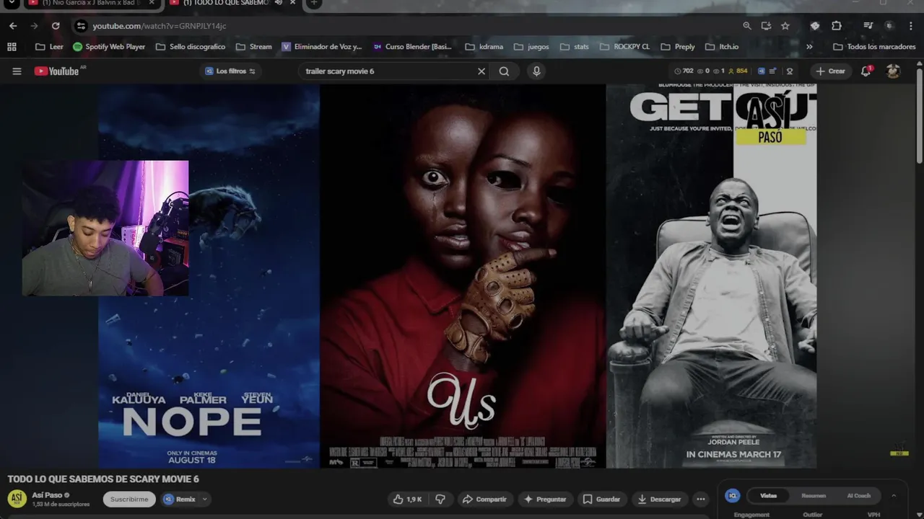Open Eliminador de Voz bookmark

point(322,47)
